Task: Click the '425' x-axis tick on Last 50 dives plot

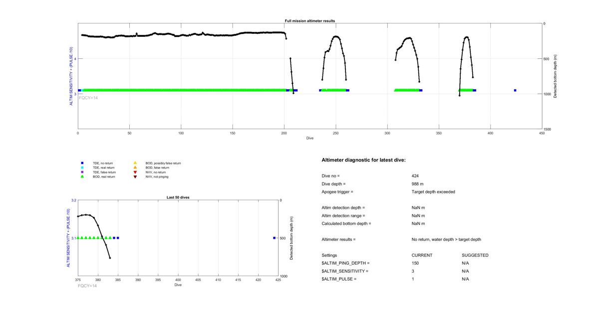Action: pos(279,280)
